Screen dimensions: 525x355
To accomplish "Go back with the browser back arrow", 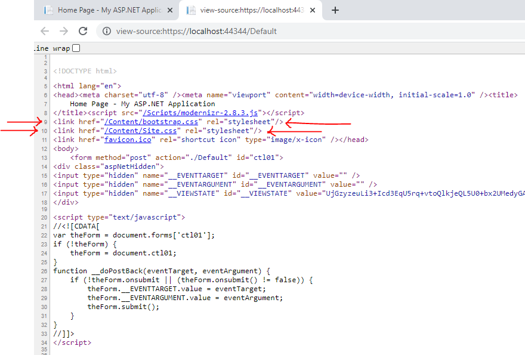I will [45, 31].
